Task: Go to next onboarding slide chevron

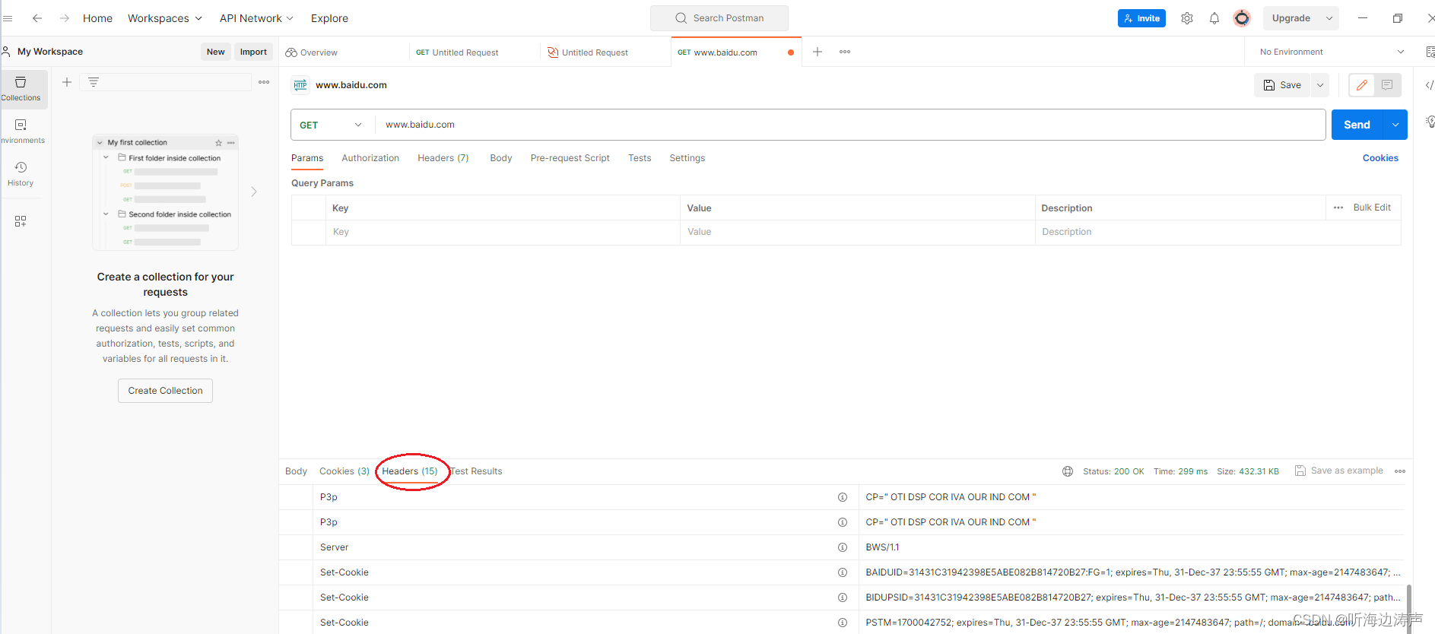Action: 254,192
